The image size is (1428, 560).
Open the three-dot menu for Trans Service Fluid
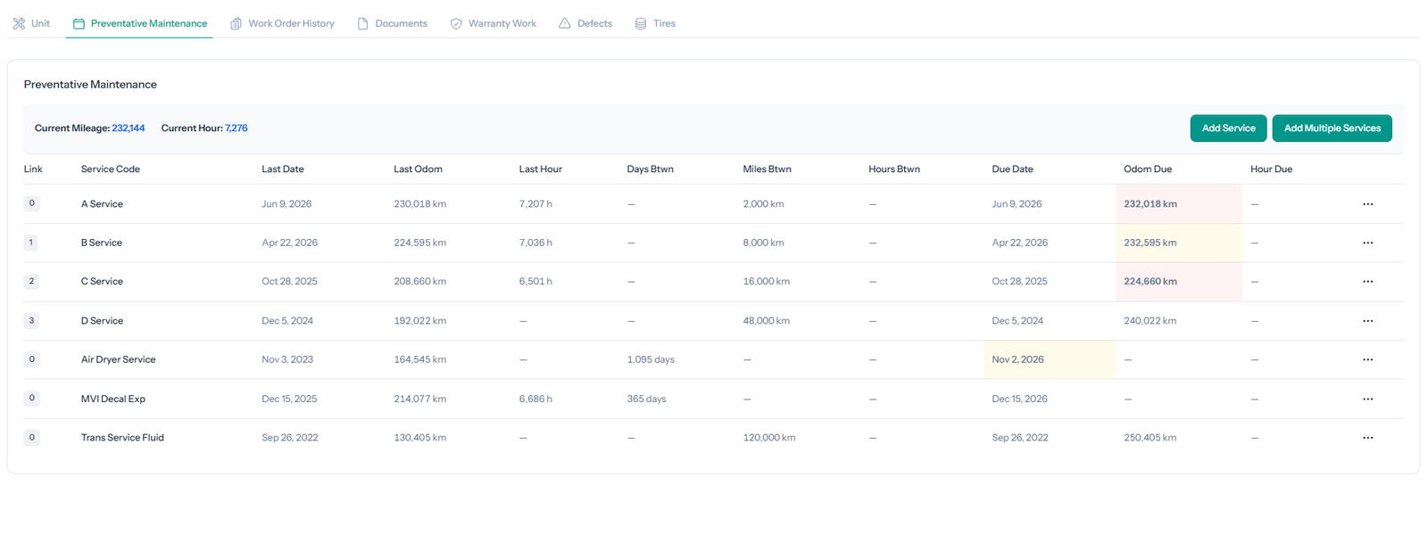coord(1367,438)
